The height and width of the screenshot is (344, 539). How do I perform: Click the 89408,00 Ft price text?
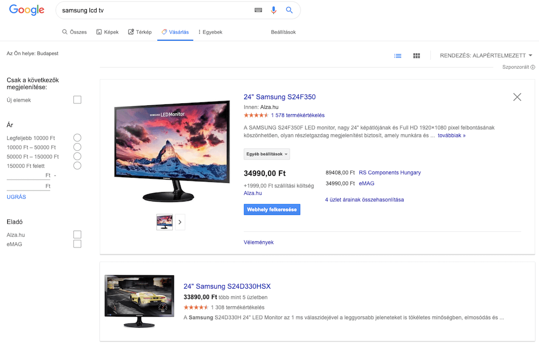click(x=340, y=173)
